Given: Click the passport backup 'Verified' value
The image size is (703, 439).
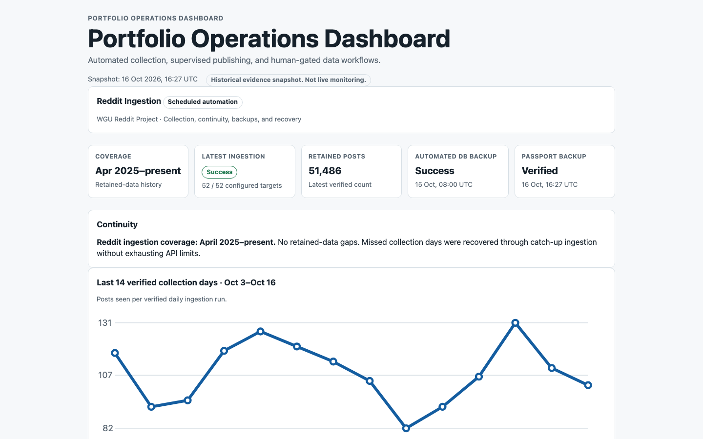Looking at the screenshot, I should [x=539, y=171].
